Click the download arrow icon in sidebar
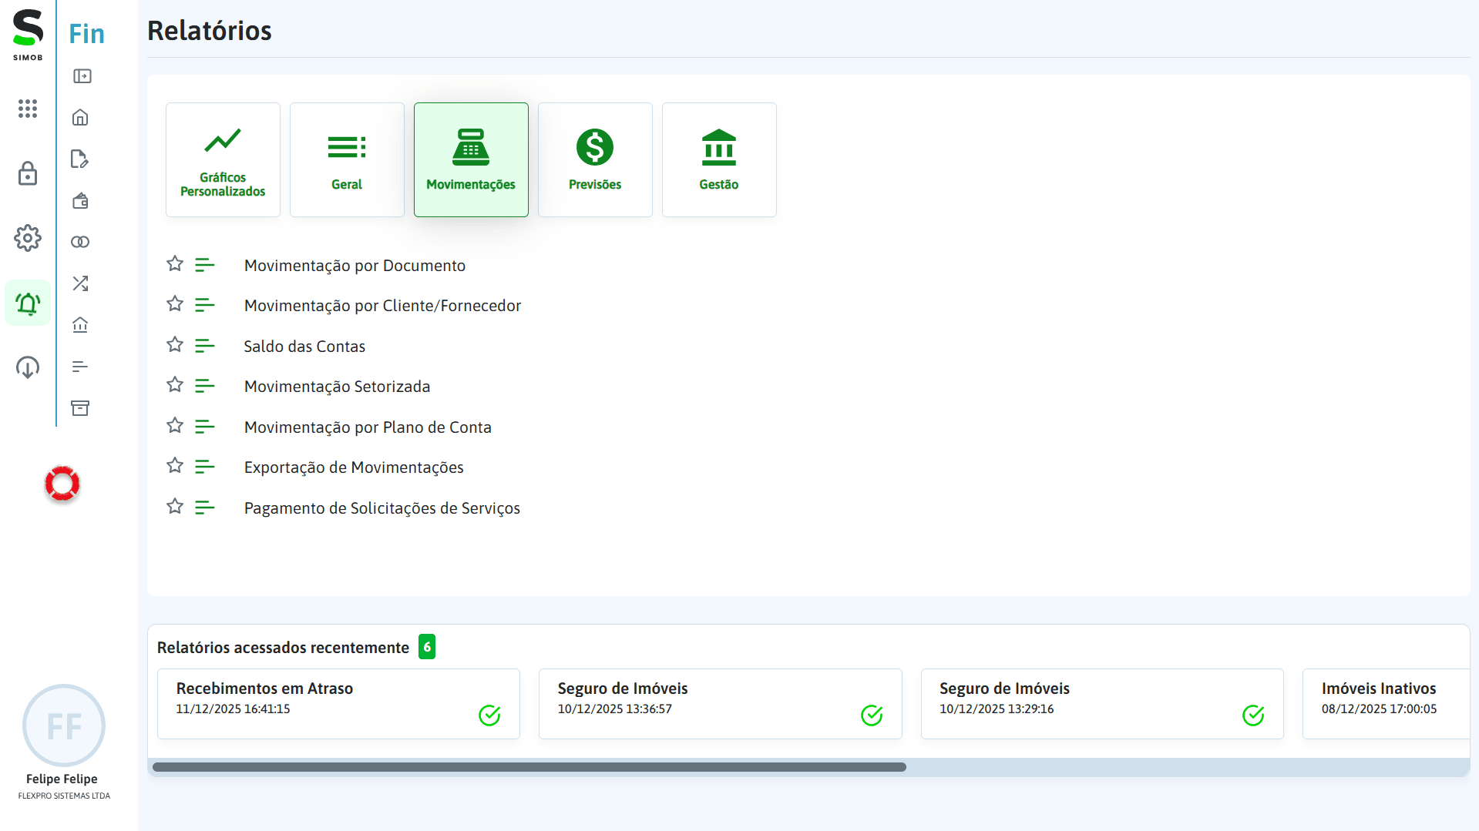Image resolution: width=1479 pixels, height=831 pixels. tap(28, 367)
